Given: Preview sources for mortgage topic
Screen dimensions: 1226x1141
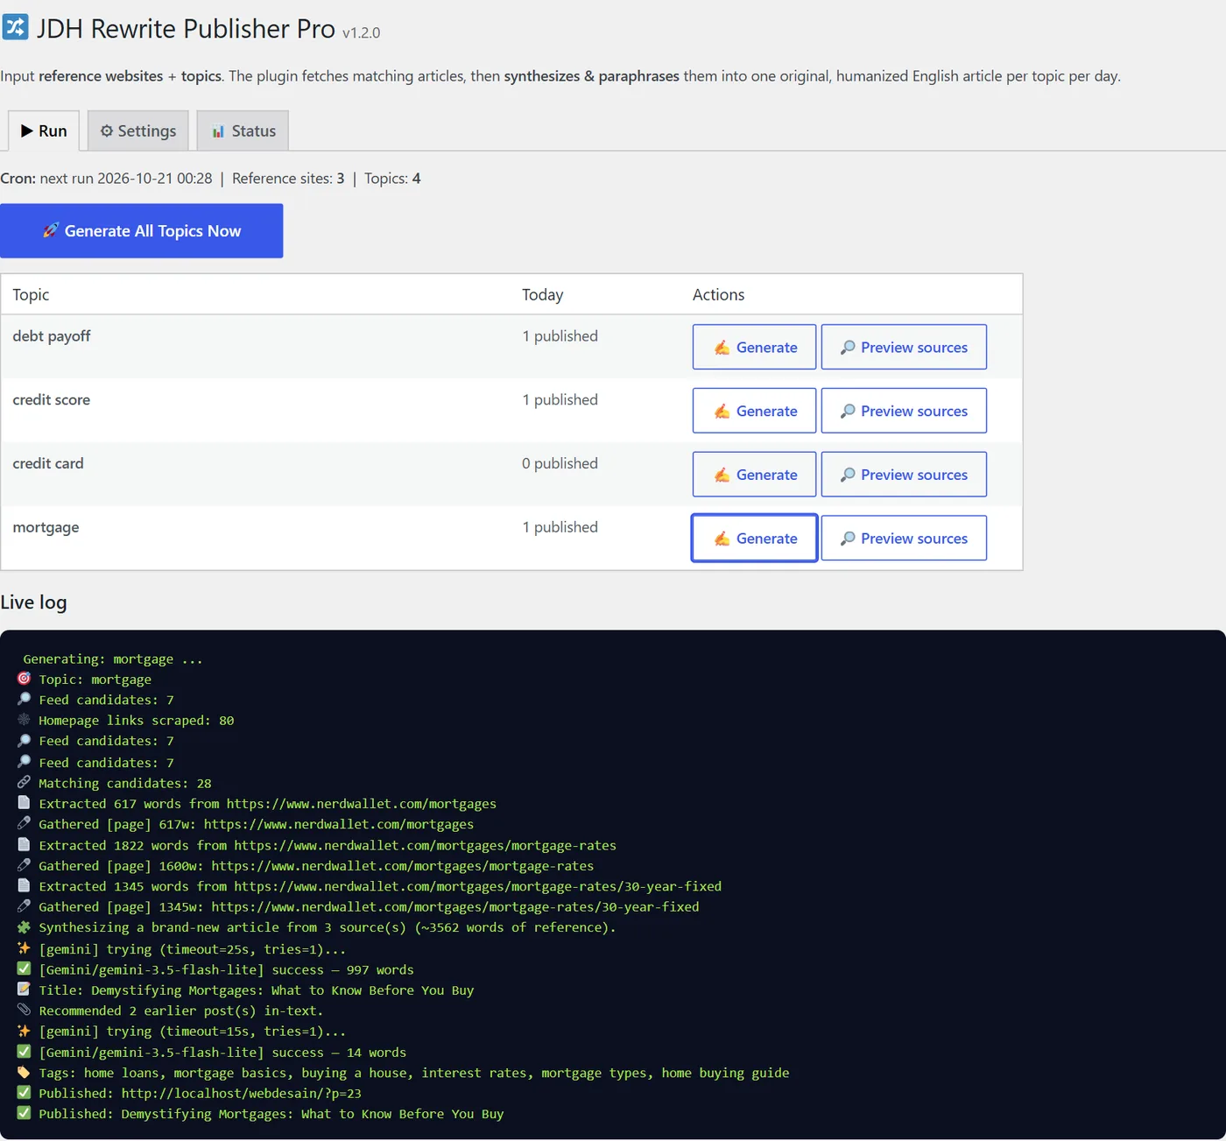Looking at the screenshot, I should [904, 539].
